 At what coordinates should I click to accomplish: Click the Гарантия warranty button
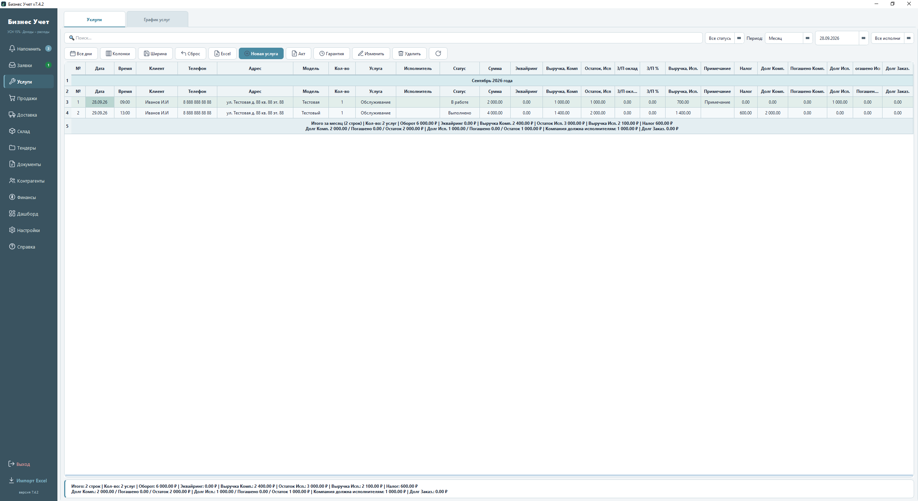[x=332, y=53]
